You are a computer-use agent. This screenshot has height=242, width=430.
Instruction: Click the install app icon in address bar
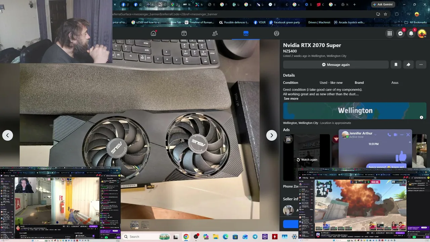tap(378, 14)
